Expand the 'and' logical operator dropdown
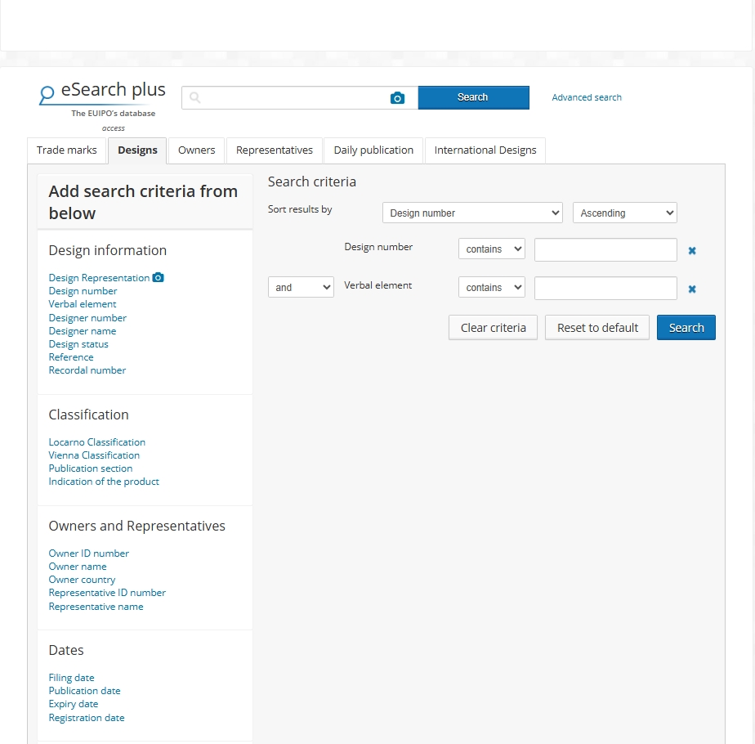 tap(301, 288)
